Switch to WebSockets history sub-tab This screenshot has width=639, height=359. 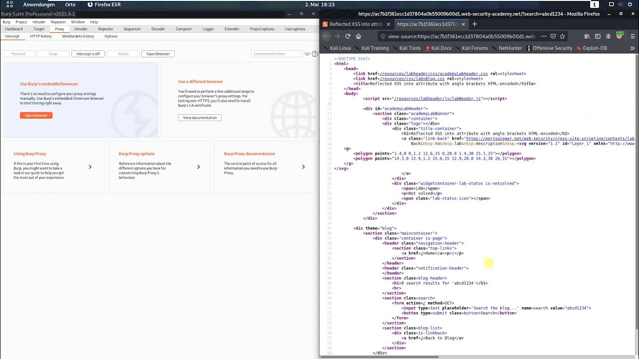78,36
